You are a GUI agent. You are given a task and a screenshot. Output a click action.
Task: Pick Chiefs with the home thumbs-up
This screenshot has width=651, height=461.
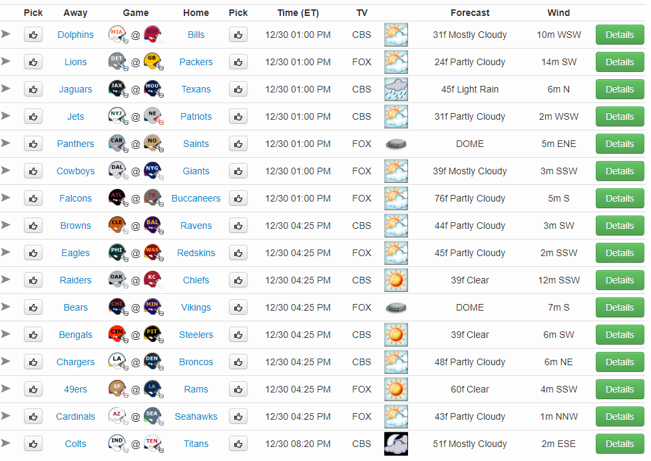(x=238, y=280)
